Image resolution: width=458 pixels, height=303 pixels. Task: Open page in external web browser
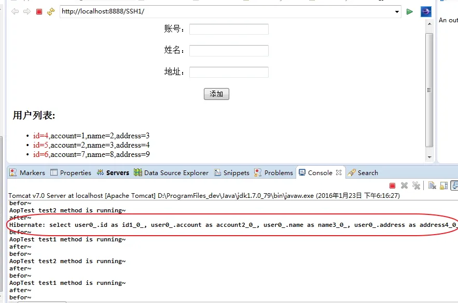tap(426, 12)
